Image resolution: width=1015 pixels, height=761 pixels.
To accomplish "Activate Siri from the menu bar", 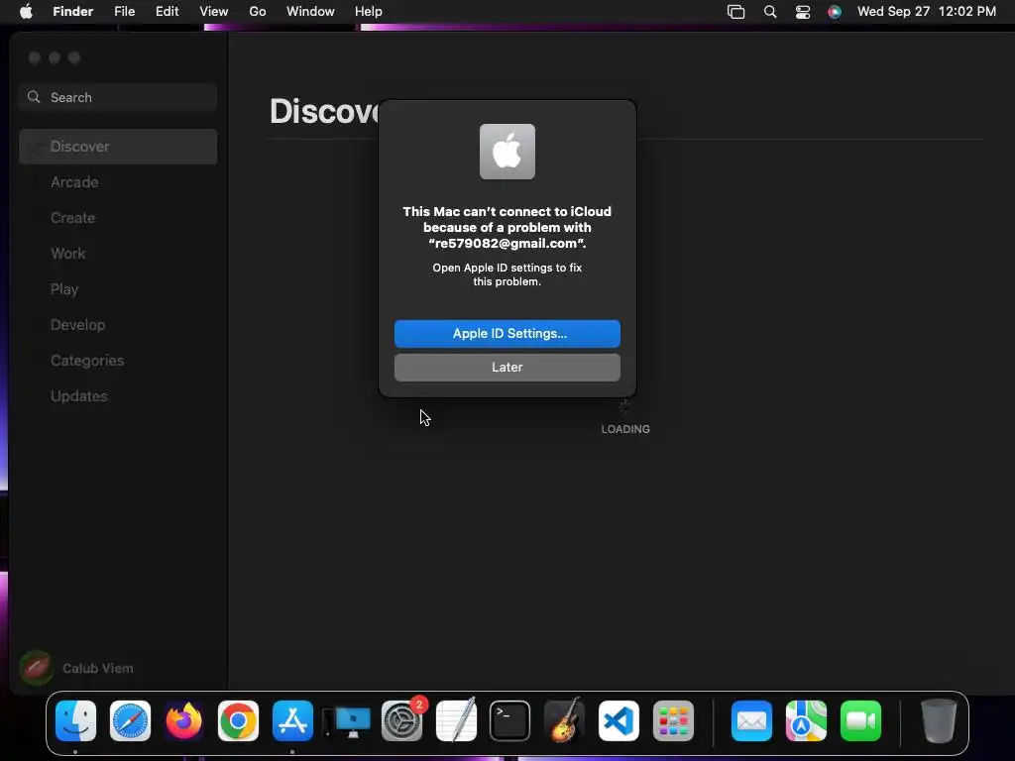I will tap(835, 12).
